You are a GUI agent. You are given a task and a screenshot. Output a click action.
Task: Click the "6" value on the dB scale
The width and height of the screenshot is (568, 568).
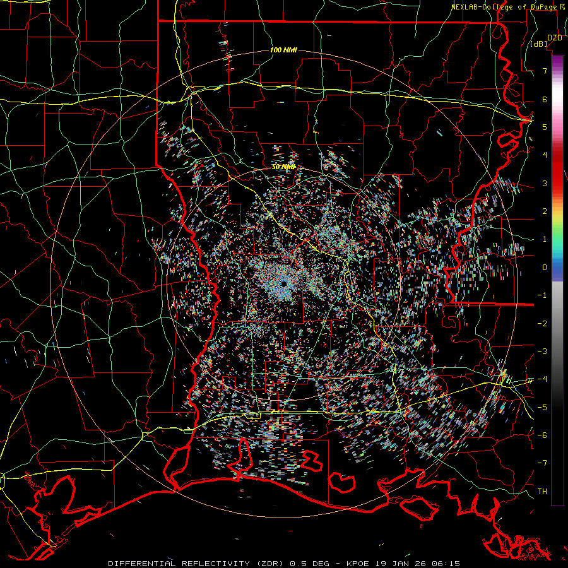pos(545,99)
